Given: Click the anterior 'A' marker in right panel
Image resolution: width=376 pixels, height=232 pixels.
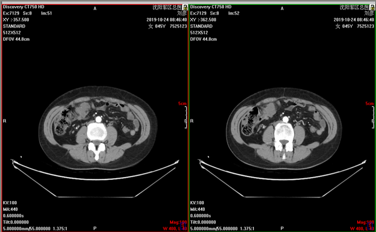Looking at the screenshot, I should 282,9.
